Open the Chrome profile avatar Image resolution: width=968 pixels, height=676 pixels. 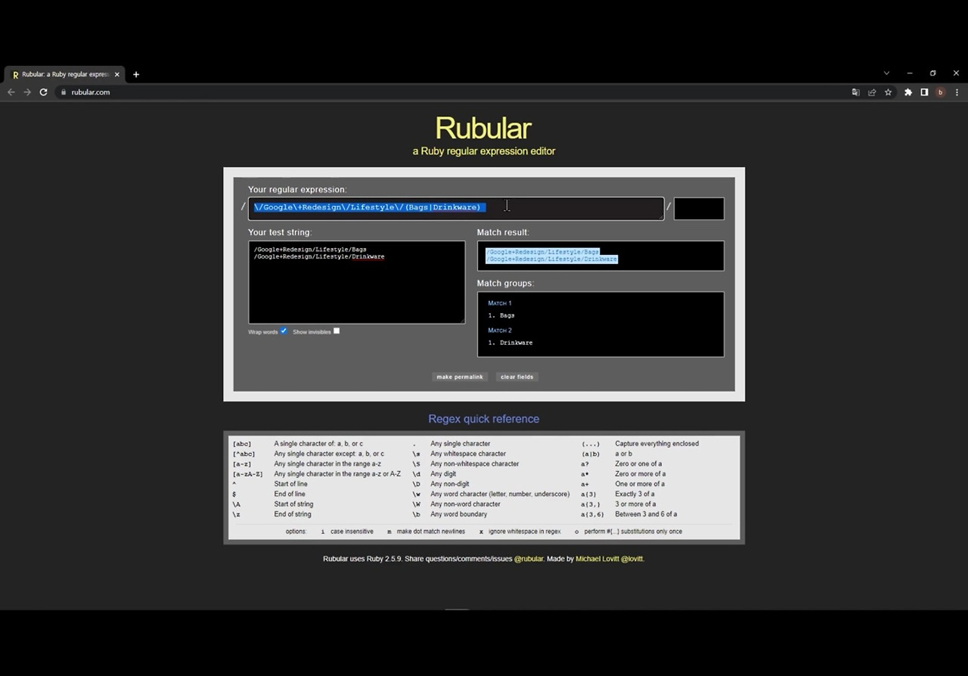[941, 92]
